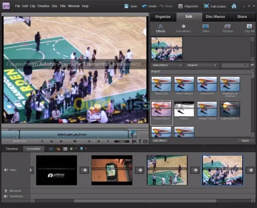Viewport: 257px width, 208px height.
Task: Click the Home icon in top bar
Action: (x=234, y=6)
